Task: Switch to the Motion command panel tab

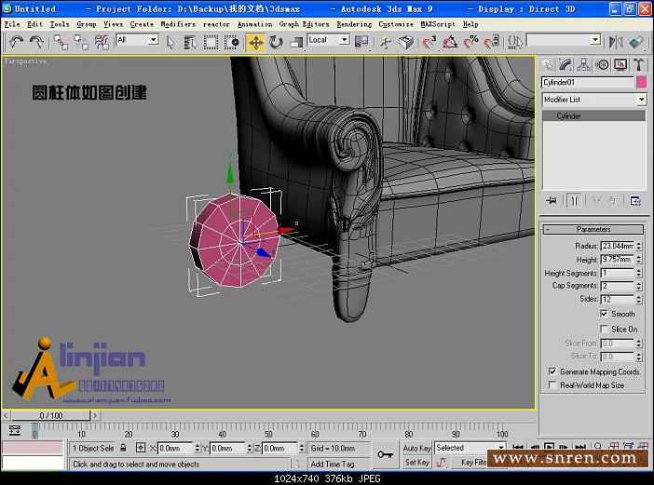Action: point(602,64)
